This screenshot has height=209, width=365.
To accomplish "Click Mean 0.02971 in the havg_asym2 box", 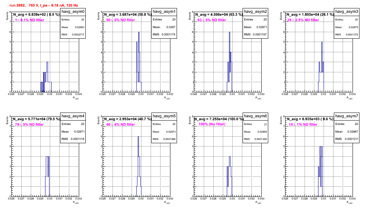I will (x=262, y=27).
